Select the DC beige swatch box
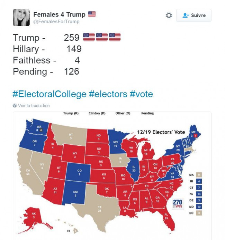The height and width of the screenshot is (240, 225). click(199, 213)
